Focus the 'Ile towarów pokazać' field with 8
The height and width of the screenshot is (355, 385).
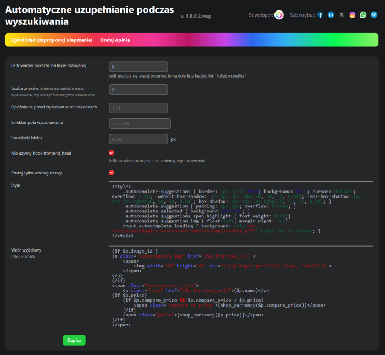pos(139,67)
